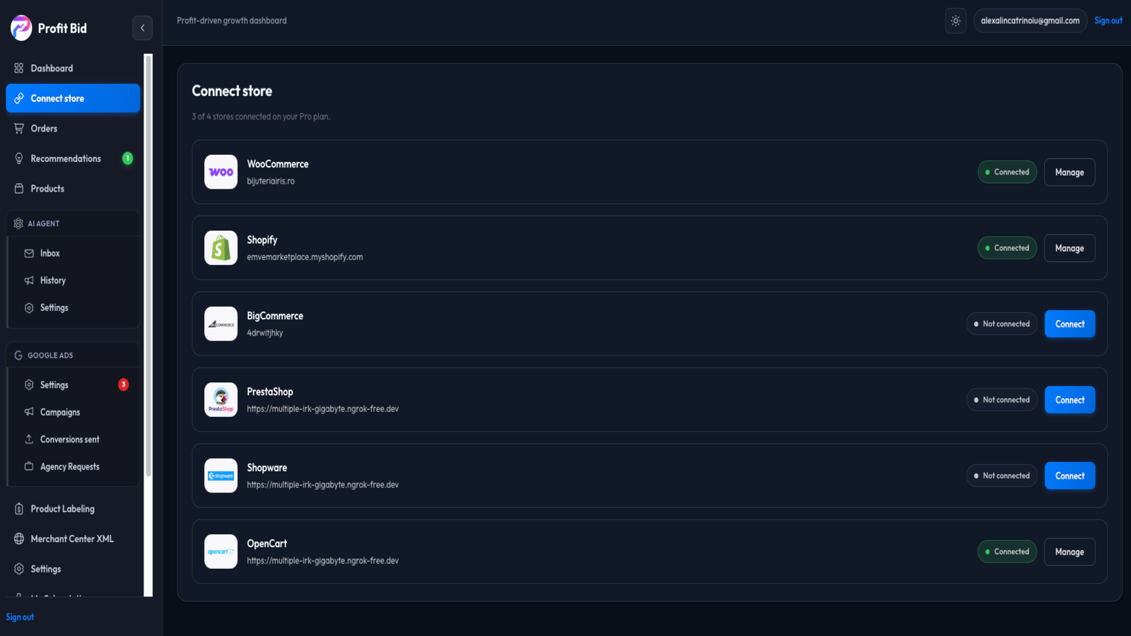
Task: Click the Product Labeling tag icon
Action: pyautogui.click(x=19, y=509)
